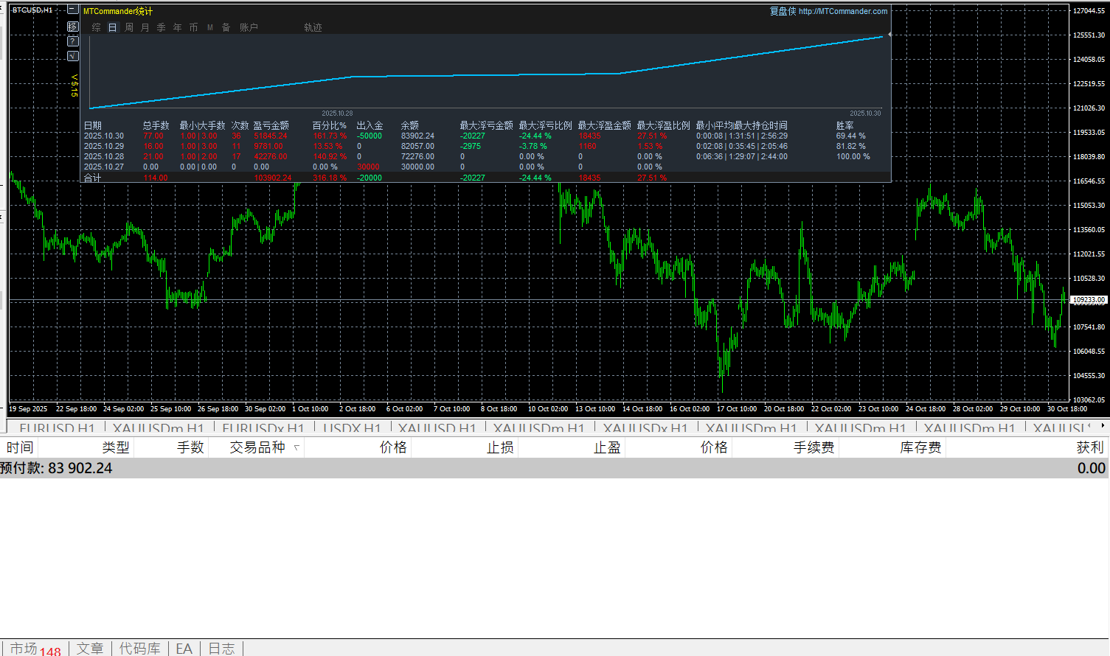Click the 出入金 column heading
The width and height of the screenshot is (1110, 656).
pos(370,125)
